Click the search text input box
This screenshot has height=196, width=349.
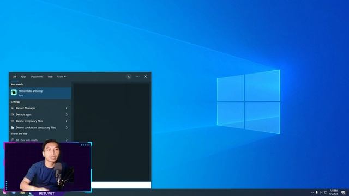[121, 185]
